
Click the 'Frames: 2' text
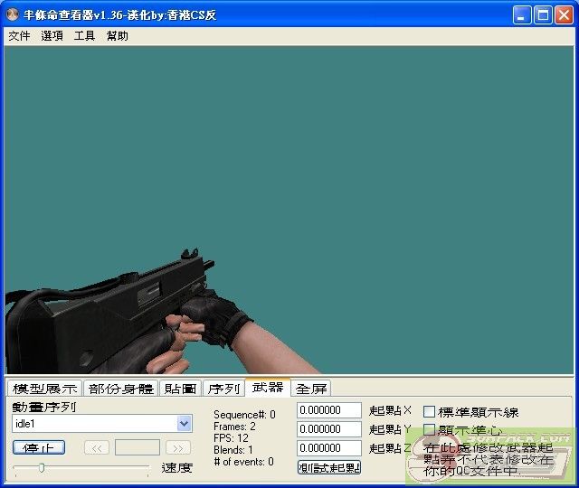click(234, 427)
